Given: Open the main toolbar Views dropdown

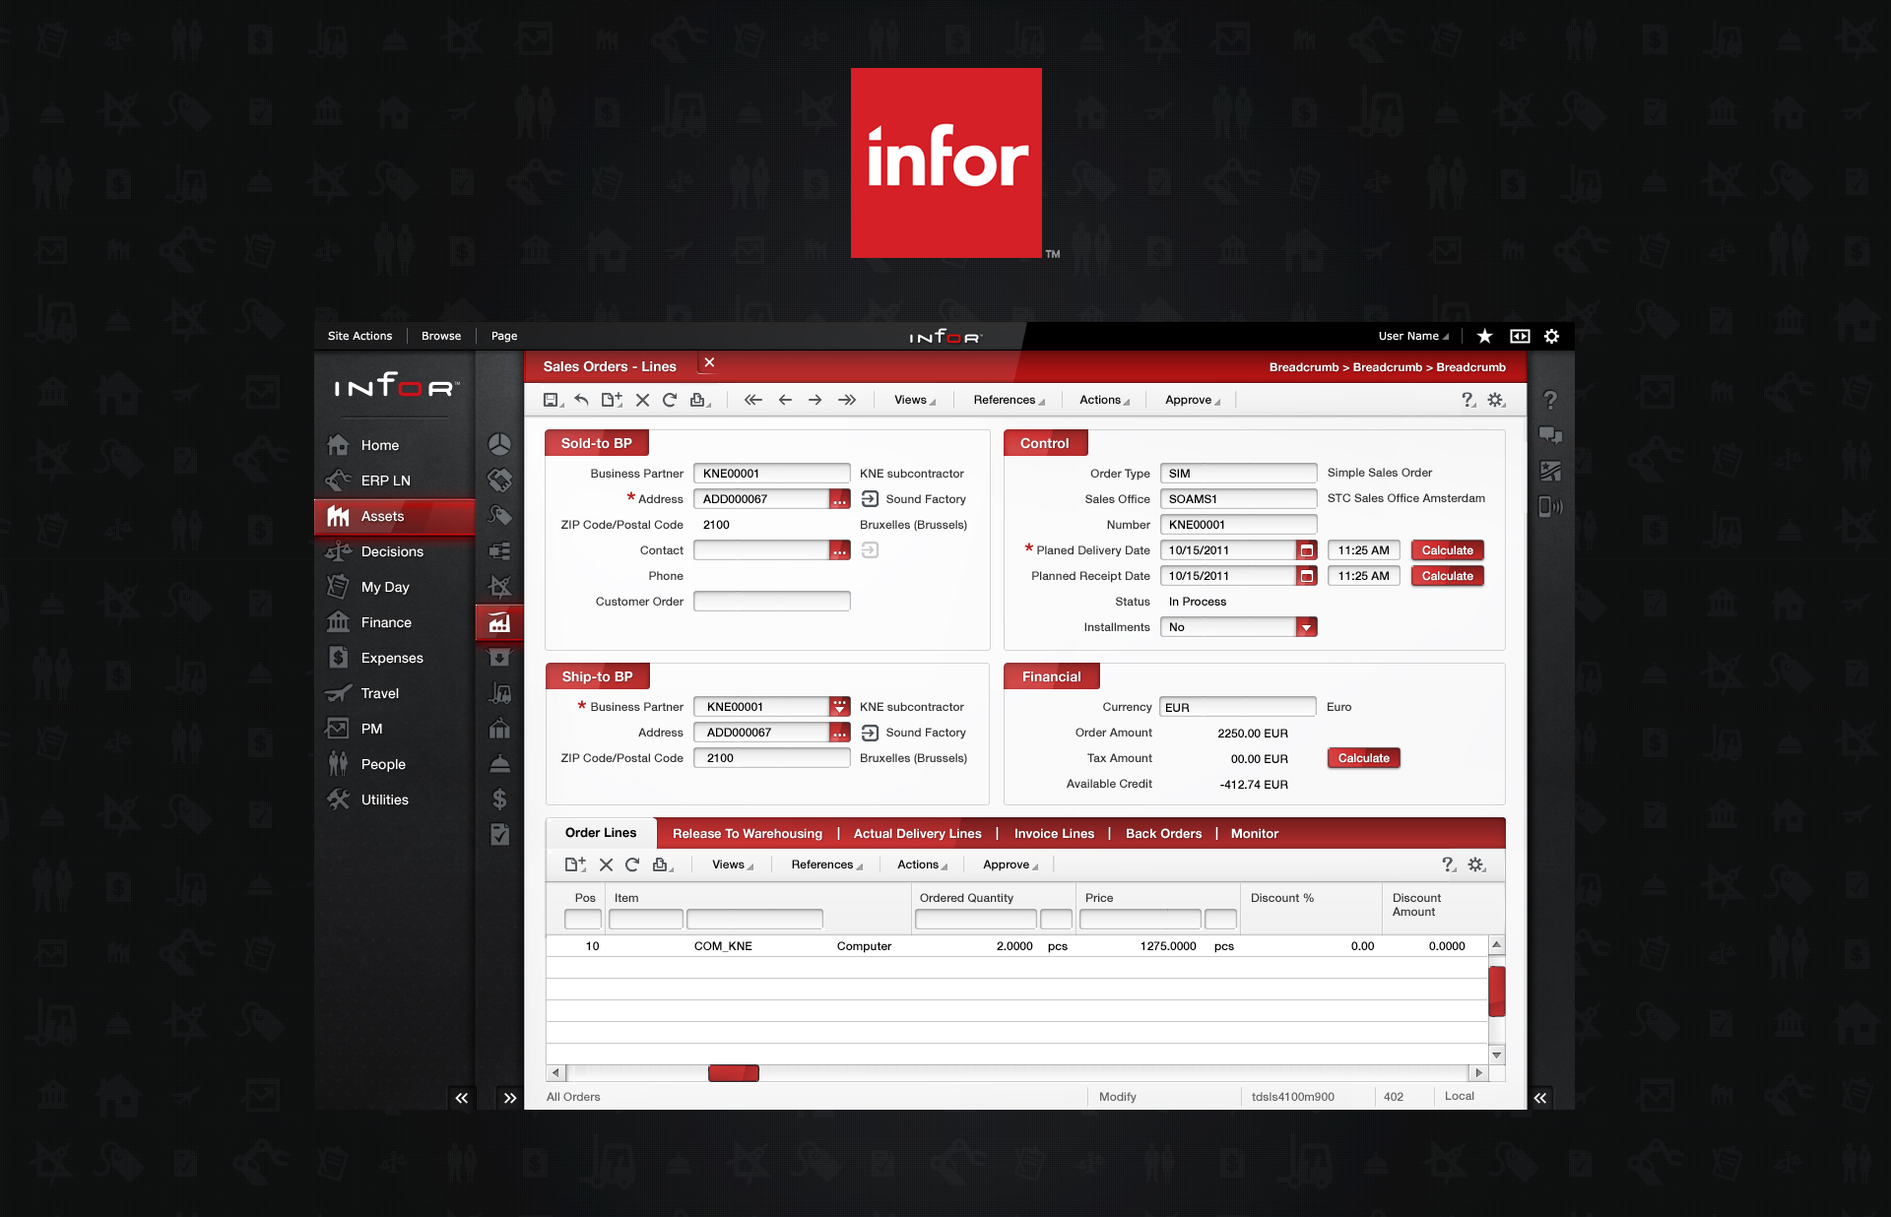Looking at the screenshot, I should pyautogui.click(x=915, y=400).
